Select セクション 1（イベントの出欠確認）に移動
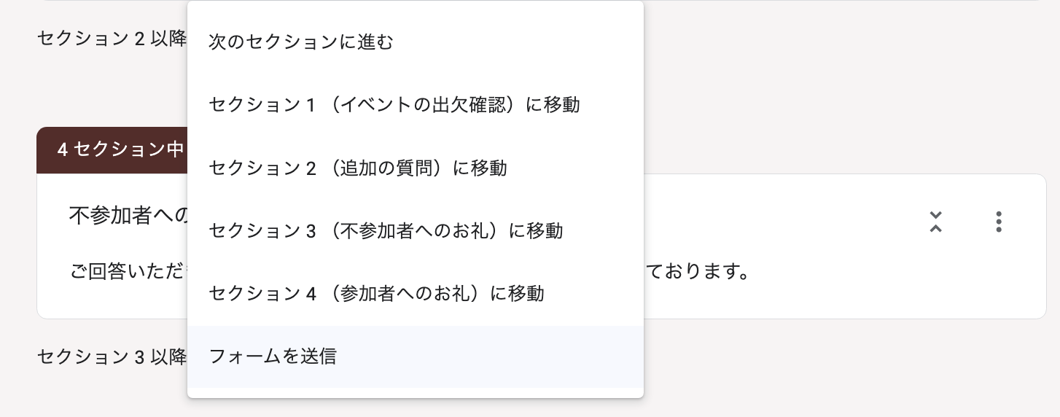The height and width of the screenshot is (417, 1060). [394, 105]
